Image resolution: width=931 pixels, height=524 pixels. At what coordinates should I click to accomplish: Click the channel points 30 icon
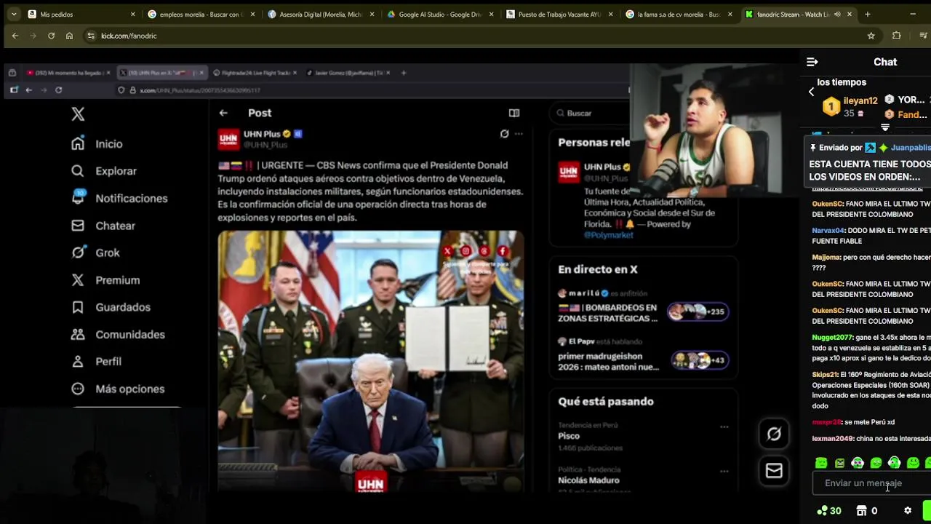823,511
